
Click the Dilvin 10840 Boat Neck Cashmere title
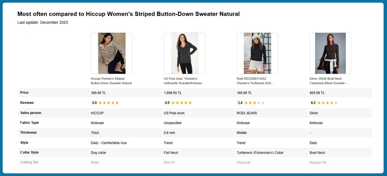329,81
